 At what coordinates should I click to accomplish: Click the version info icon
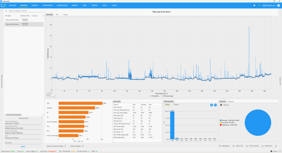[x=271, y=151]
